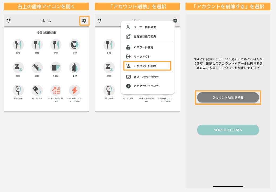Tap the 睡眠 (sleep) icon in the left screen

(18, 67)
